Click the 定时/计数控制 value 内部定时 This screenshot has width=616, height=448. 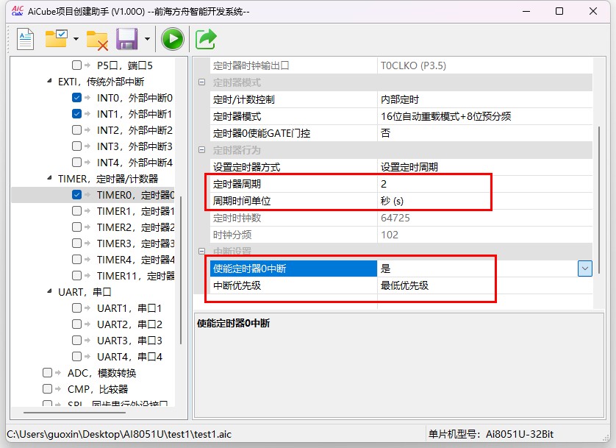tap(484, 99)
